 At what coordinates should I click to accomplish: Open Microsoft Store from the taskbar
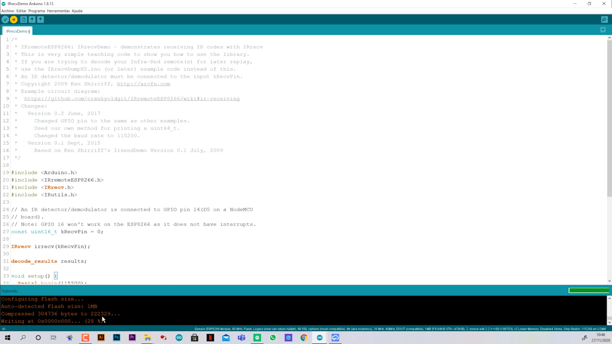195,338
